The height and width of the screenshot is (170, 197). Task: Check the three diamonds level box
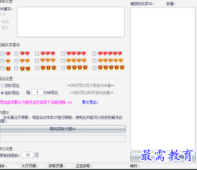37,61
